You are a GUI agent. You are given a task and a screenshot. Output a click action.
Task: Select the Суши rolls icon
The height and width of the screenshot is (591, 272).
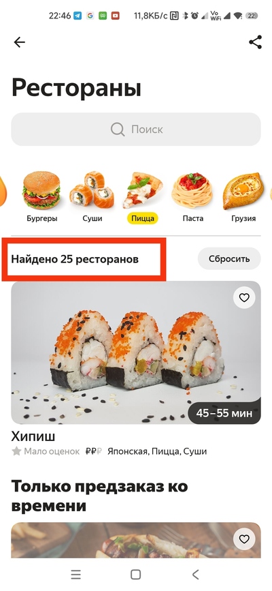92,190
